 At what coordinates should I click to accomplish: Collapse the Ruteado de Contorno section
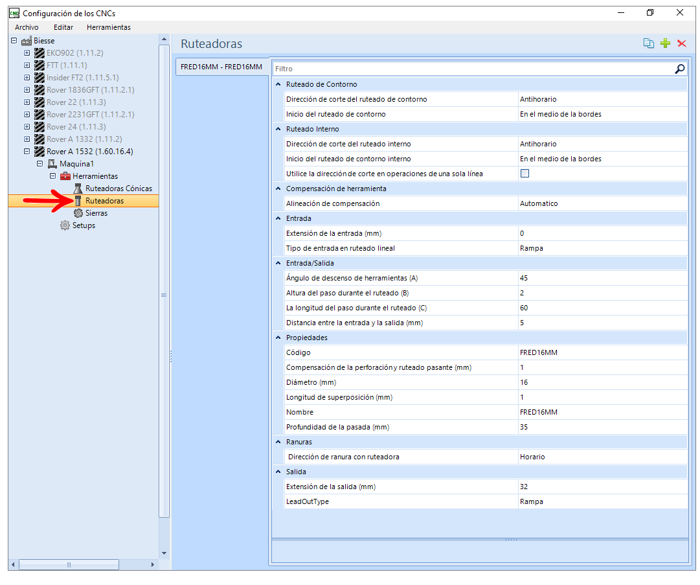coord(278,84)
